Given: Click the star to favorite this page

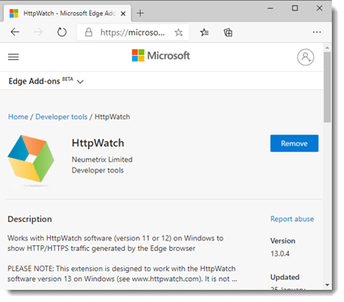Looking at the screenshot, I should [178, 32].
